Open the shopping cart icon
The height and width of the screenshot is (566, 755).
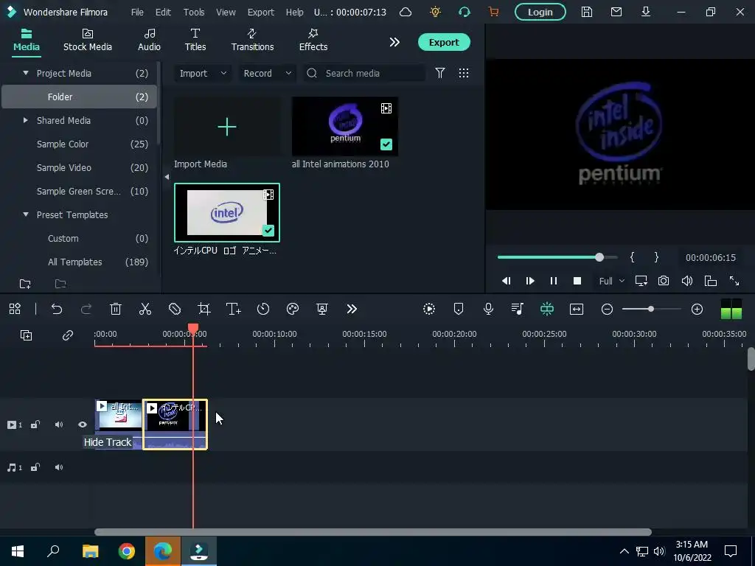(493, 12)
